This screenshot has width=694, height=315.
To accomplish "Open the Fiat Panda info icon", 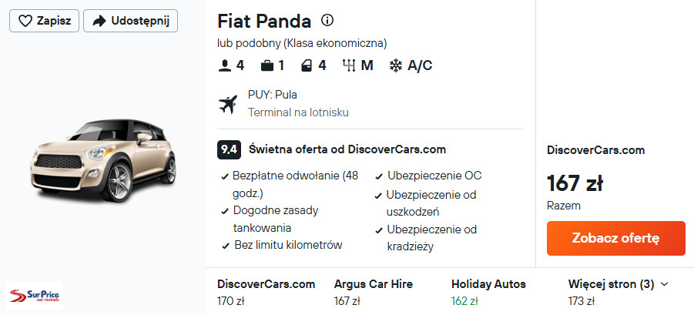I will [327, 20].
